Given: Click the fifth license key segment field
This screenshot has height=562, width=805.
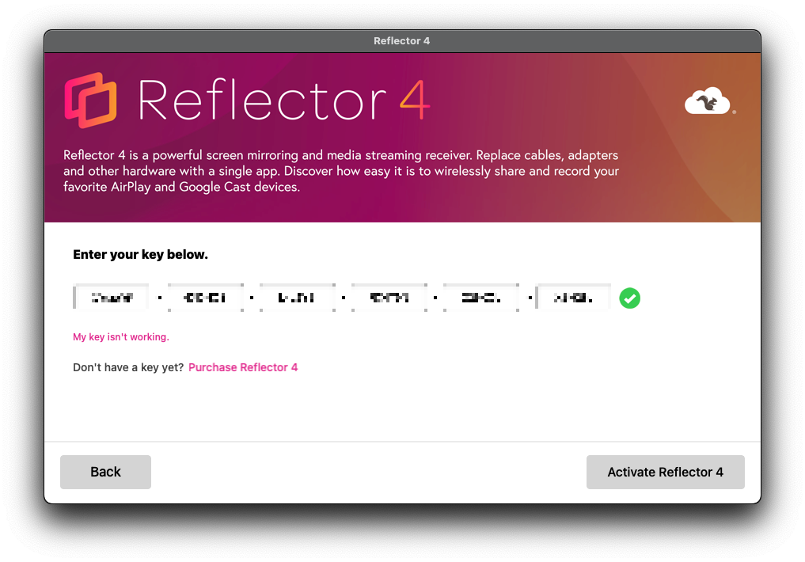Looking at the screenshot, I should (481, 297).
